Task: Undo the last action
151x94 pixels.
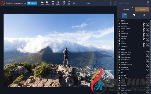Action: click(x=111, y=3)
